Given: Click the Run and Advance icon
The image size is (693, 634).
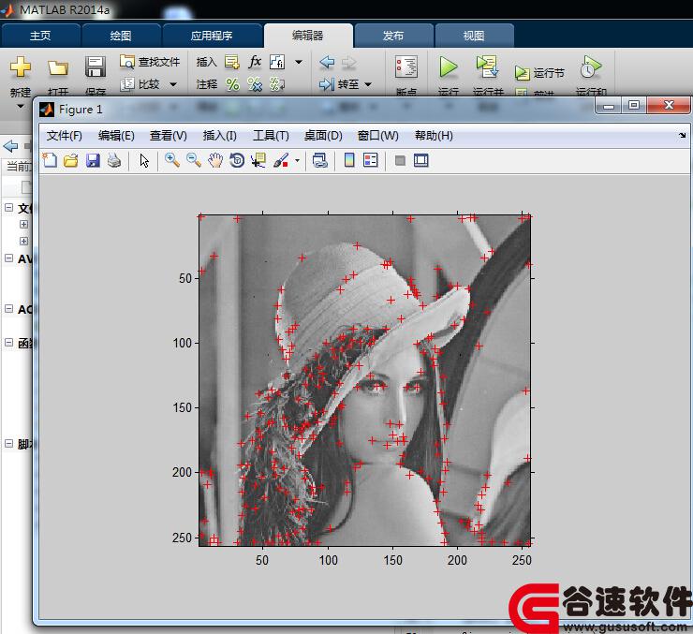Looking at the screenshot, I should pyautogui.click(x=488, y=67).
